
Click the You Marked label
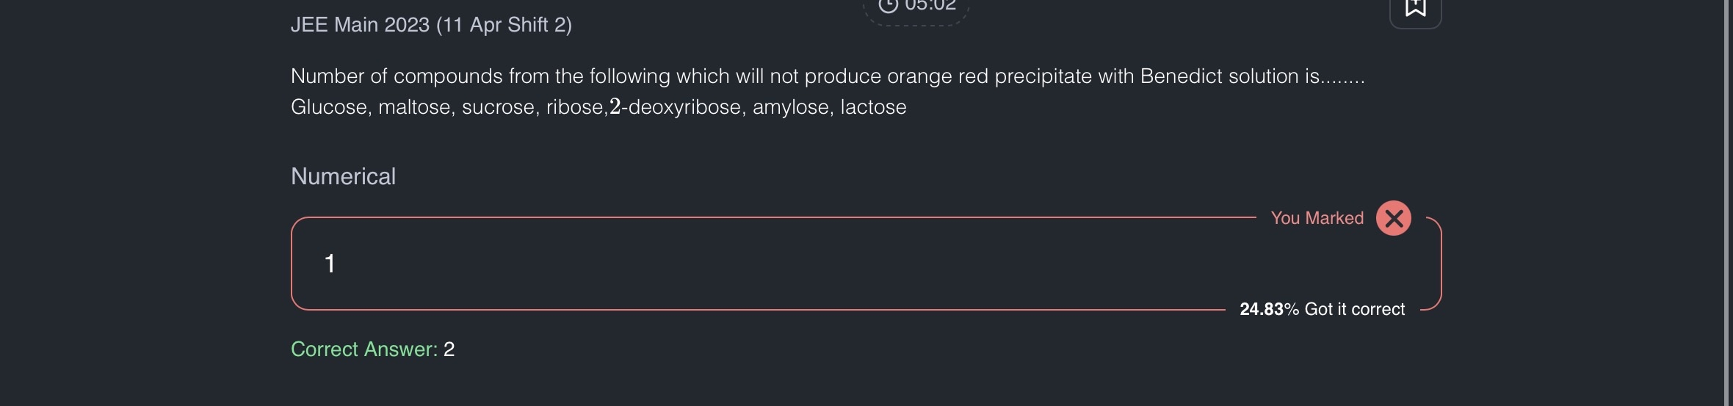(1317, 218)
